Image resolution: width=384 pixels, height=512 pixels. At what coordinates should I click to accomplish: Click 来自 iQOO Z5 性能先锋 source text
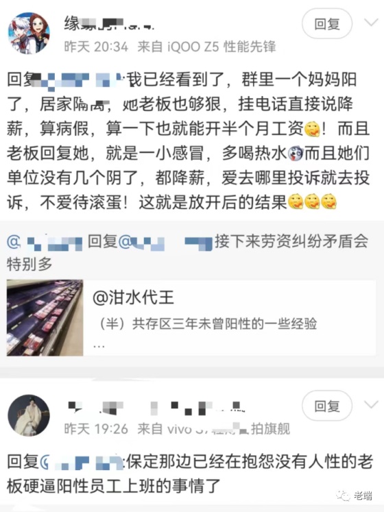206,47
